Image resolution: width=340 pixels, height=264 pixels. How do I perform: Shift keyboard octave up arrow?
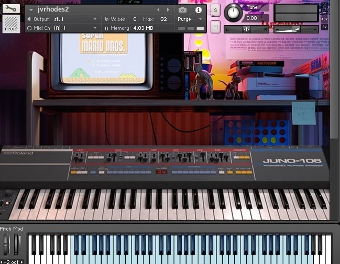(21, 262)
